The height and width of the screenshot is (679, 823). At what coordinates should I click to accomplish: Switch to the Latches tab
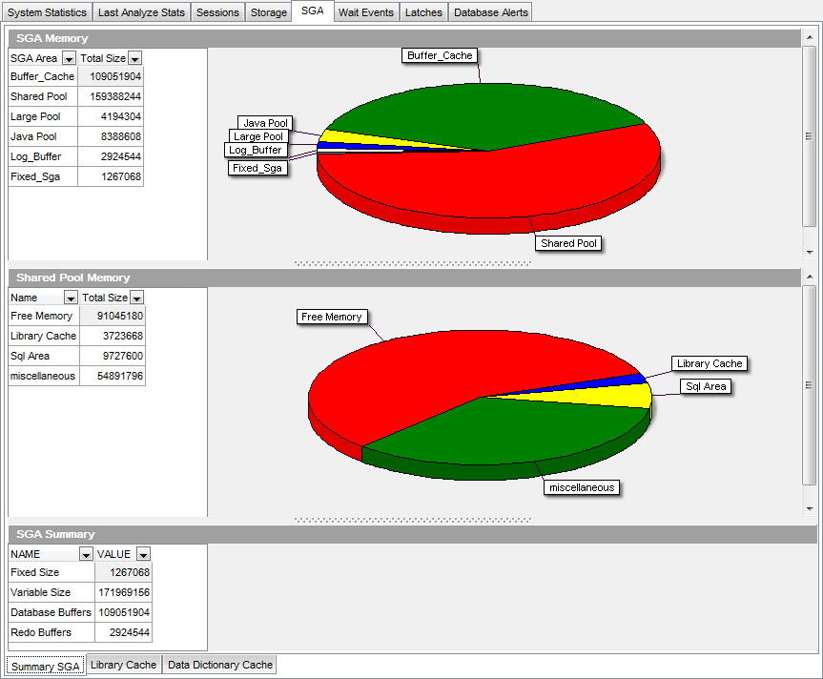pyautogui.click(x=422, y=12)
